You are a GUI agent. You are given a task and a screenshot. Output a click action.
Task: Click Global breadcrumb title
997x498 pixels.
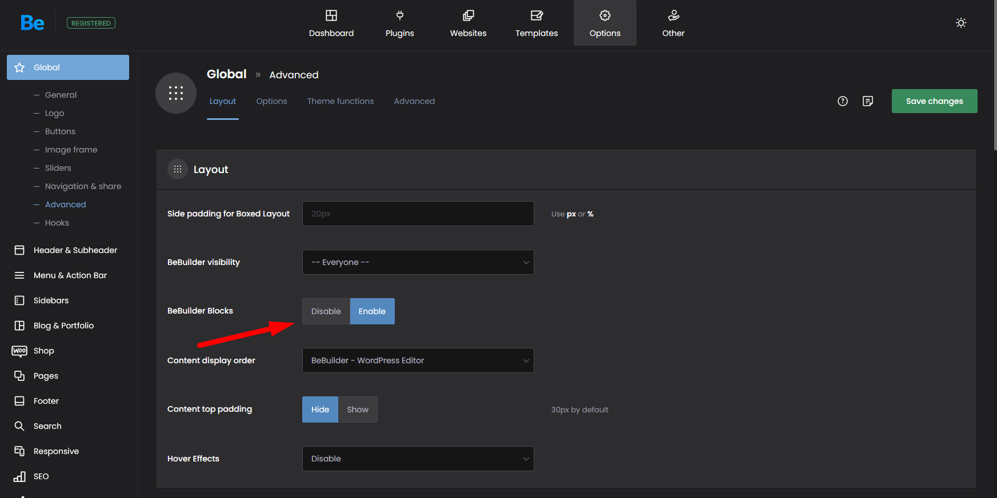[227, 74]
